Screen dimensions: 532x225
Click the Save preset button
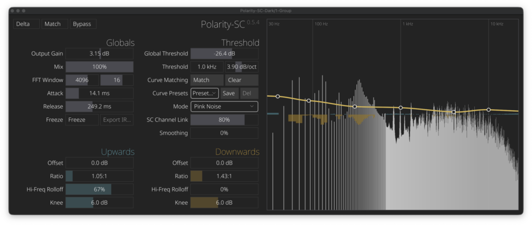[x=229, y=94]
